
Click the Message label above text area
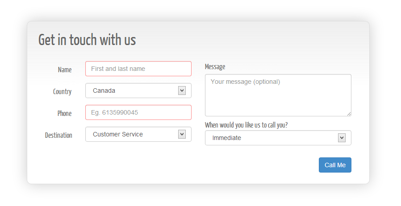click(x=215, y=67)
